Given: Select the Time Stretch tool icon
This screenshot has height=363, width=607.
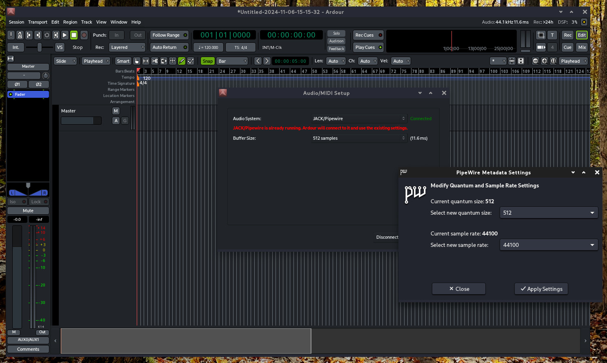Looking at the screenshot, I should pyautogui.click(x=173, y=61).
